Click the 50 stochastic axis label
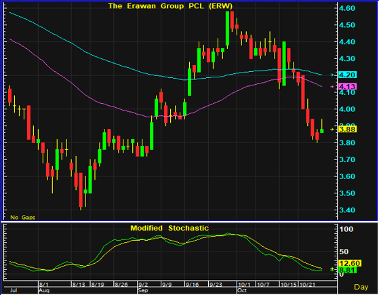This screenshot has width=379, height=295. coord(344,252)
